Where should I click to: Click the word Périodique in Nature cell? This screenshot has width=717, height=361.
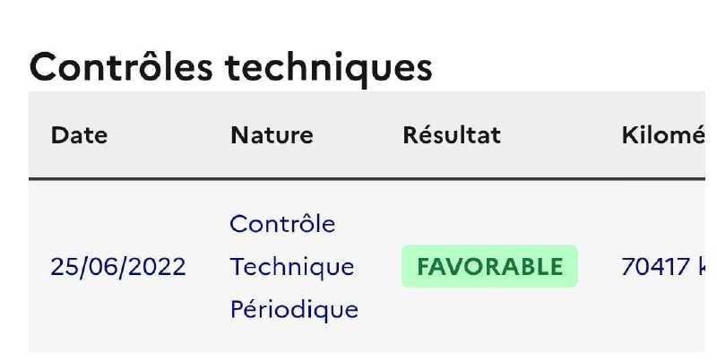294,310
